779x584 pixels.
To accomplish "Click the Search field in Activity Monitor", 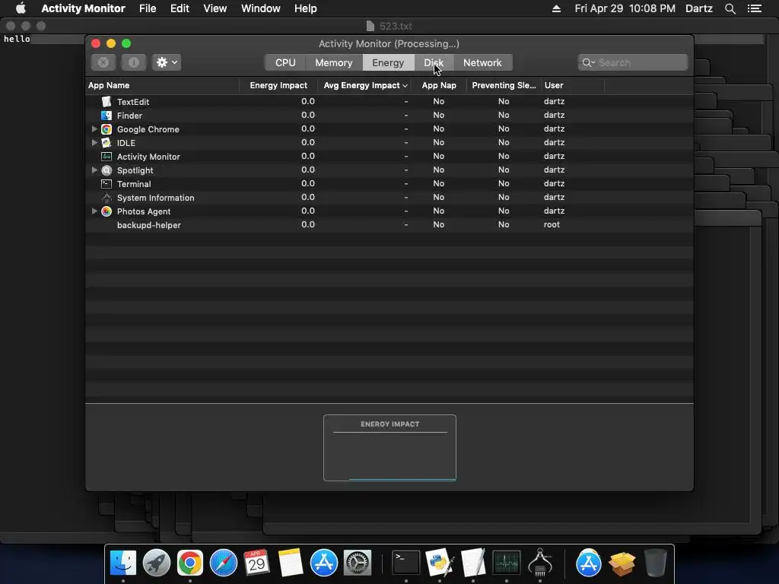I will coord(633,62).
